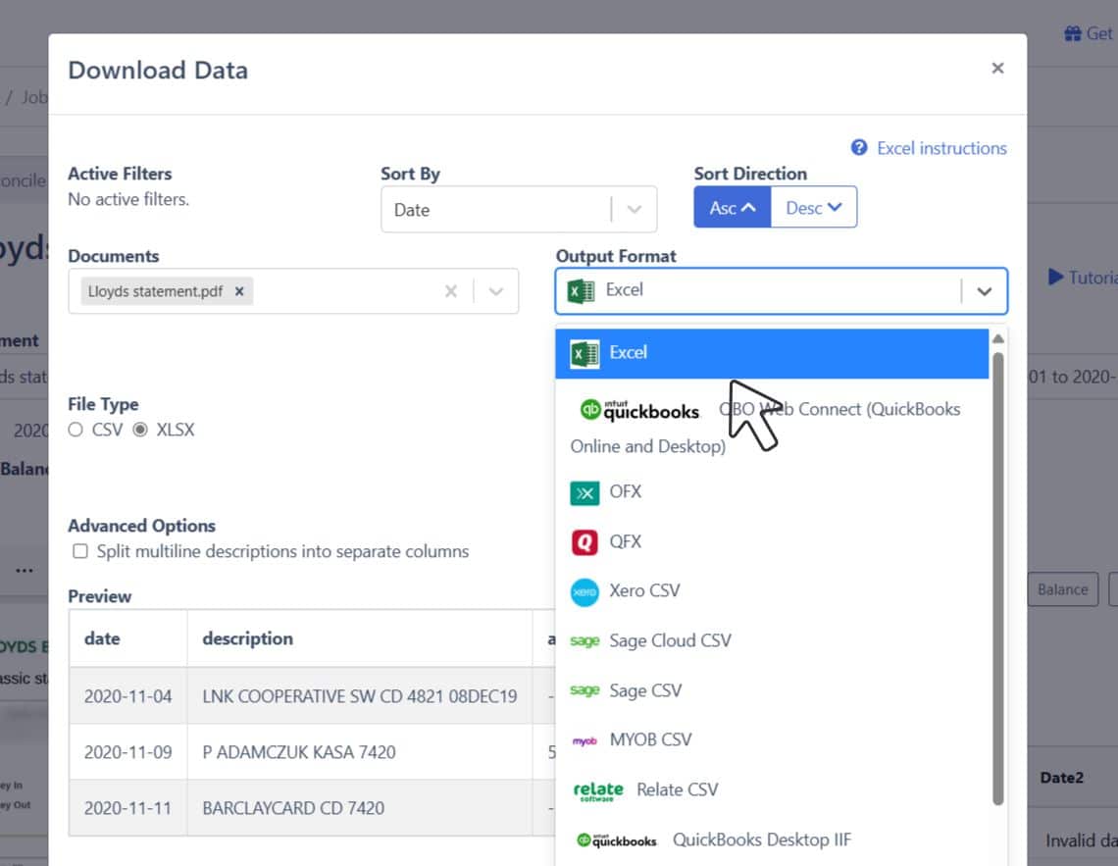The image size is (1118, 866).
Task: Open the Excel instructions help link
Action: (941, 148)
